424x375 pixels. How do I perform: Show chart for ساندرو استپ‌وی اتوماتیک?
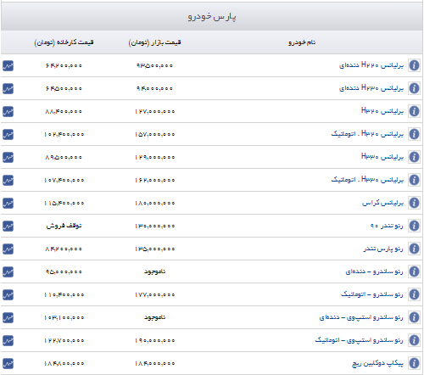point(8,340)
